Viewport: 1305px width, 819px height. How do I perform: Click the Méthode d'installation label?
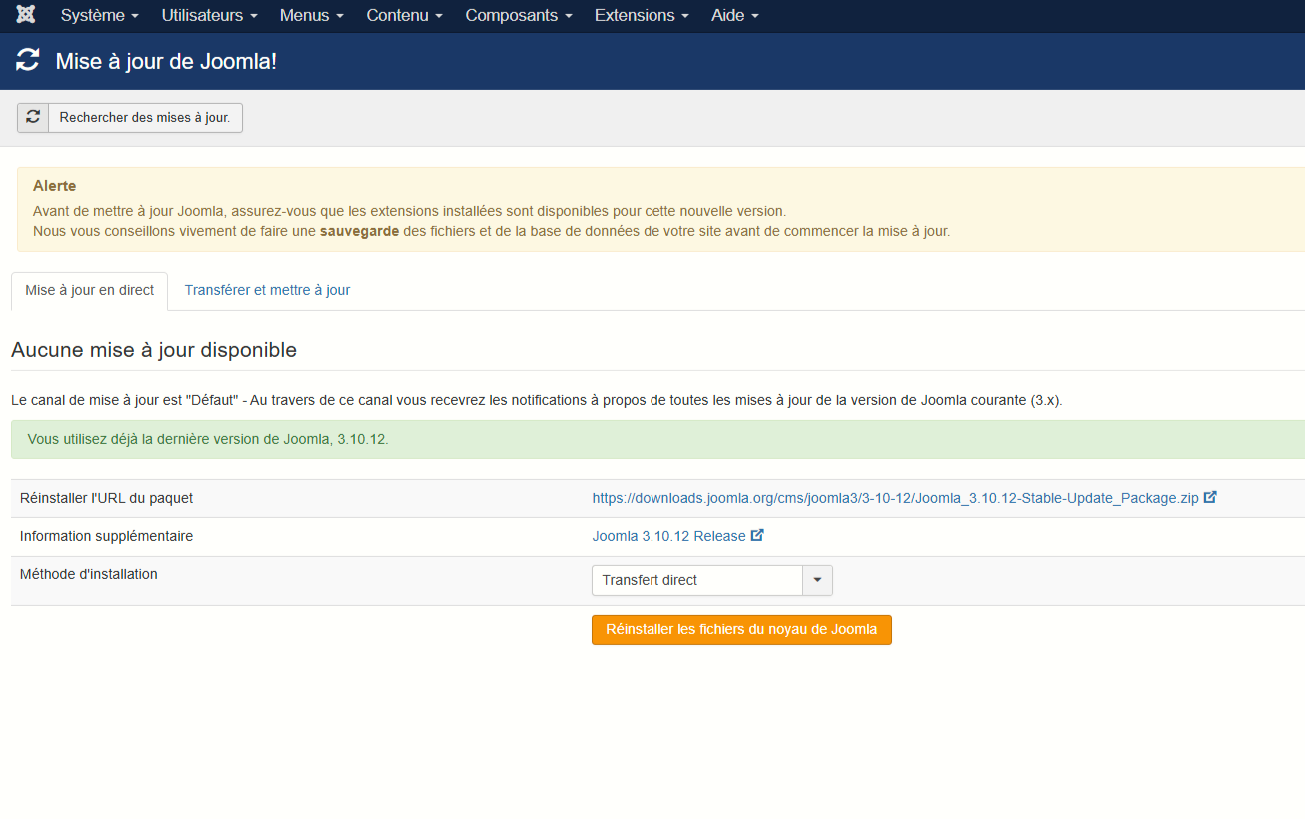[x=89, y=574]
